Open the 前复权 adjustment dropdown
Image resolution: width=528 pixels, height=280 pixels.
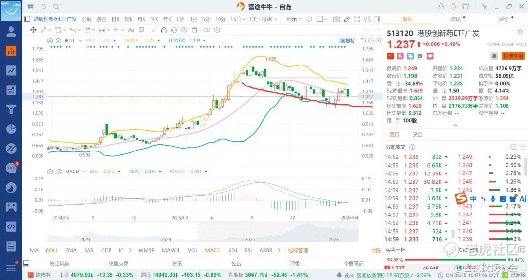click(347, 40)
